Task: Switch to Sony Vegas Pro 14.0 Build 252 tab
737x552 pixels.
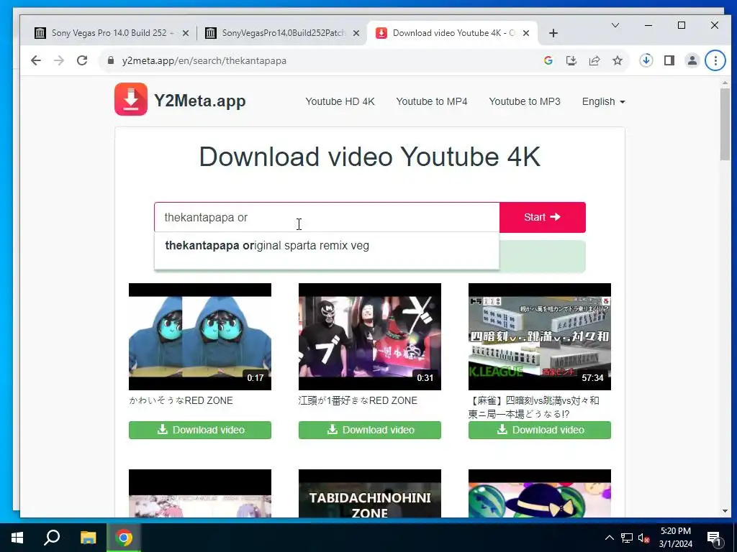Action: (x=112, y=33)
